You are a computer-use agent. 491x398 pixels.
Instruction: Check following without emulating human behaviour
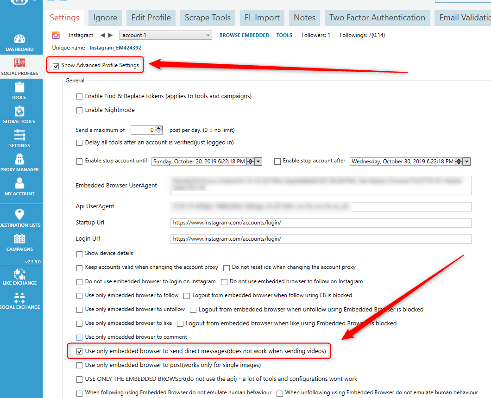tap(79, 393)
